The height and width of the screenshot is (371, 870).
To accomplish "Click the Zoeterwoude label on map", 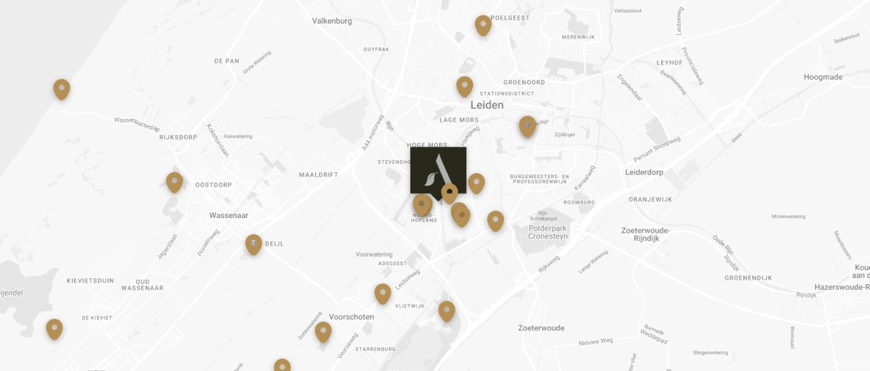I will tap(541, 328).
